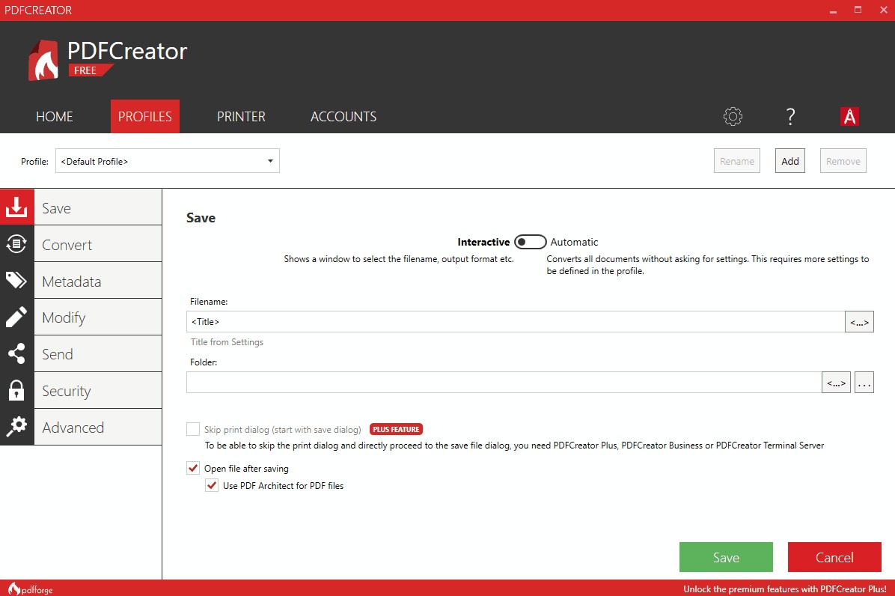The width and height of the screenshot is (895, 596).
Task: Click the Add profile button
Action: (x=789, y=160)
